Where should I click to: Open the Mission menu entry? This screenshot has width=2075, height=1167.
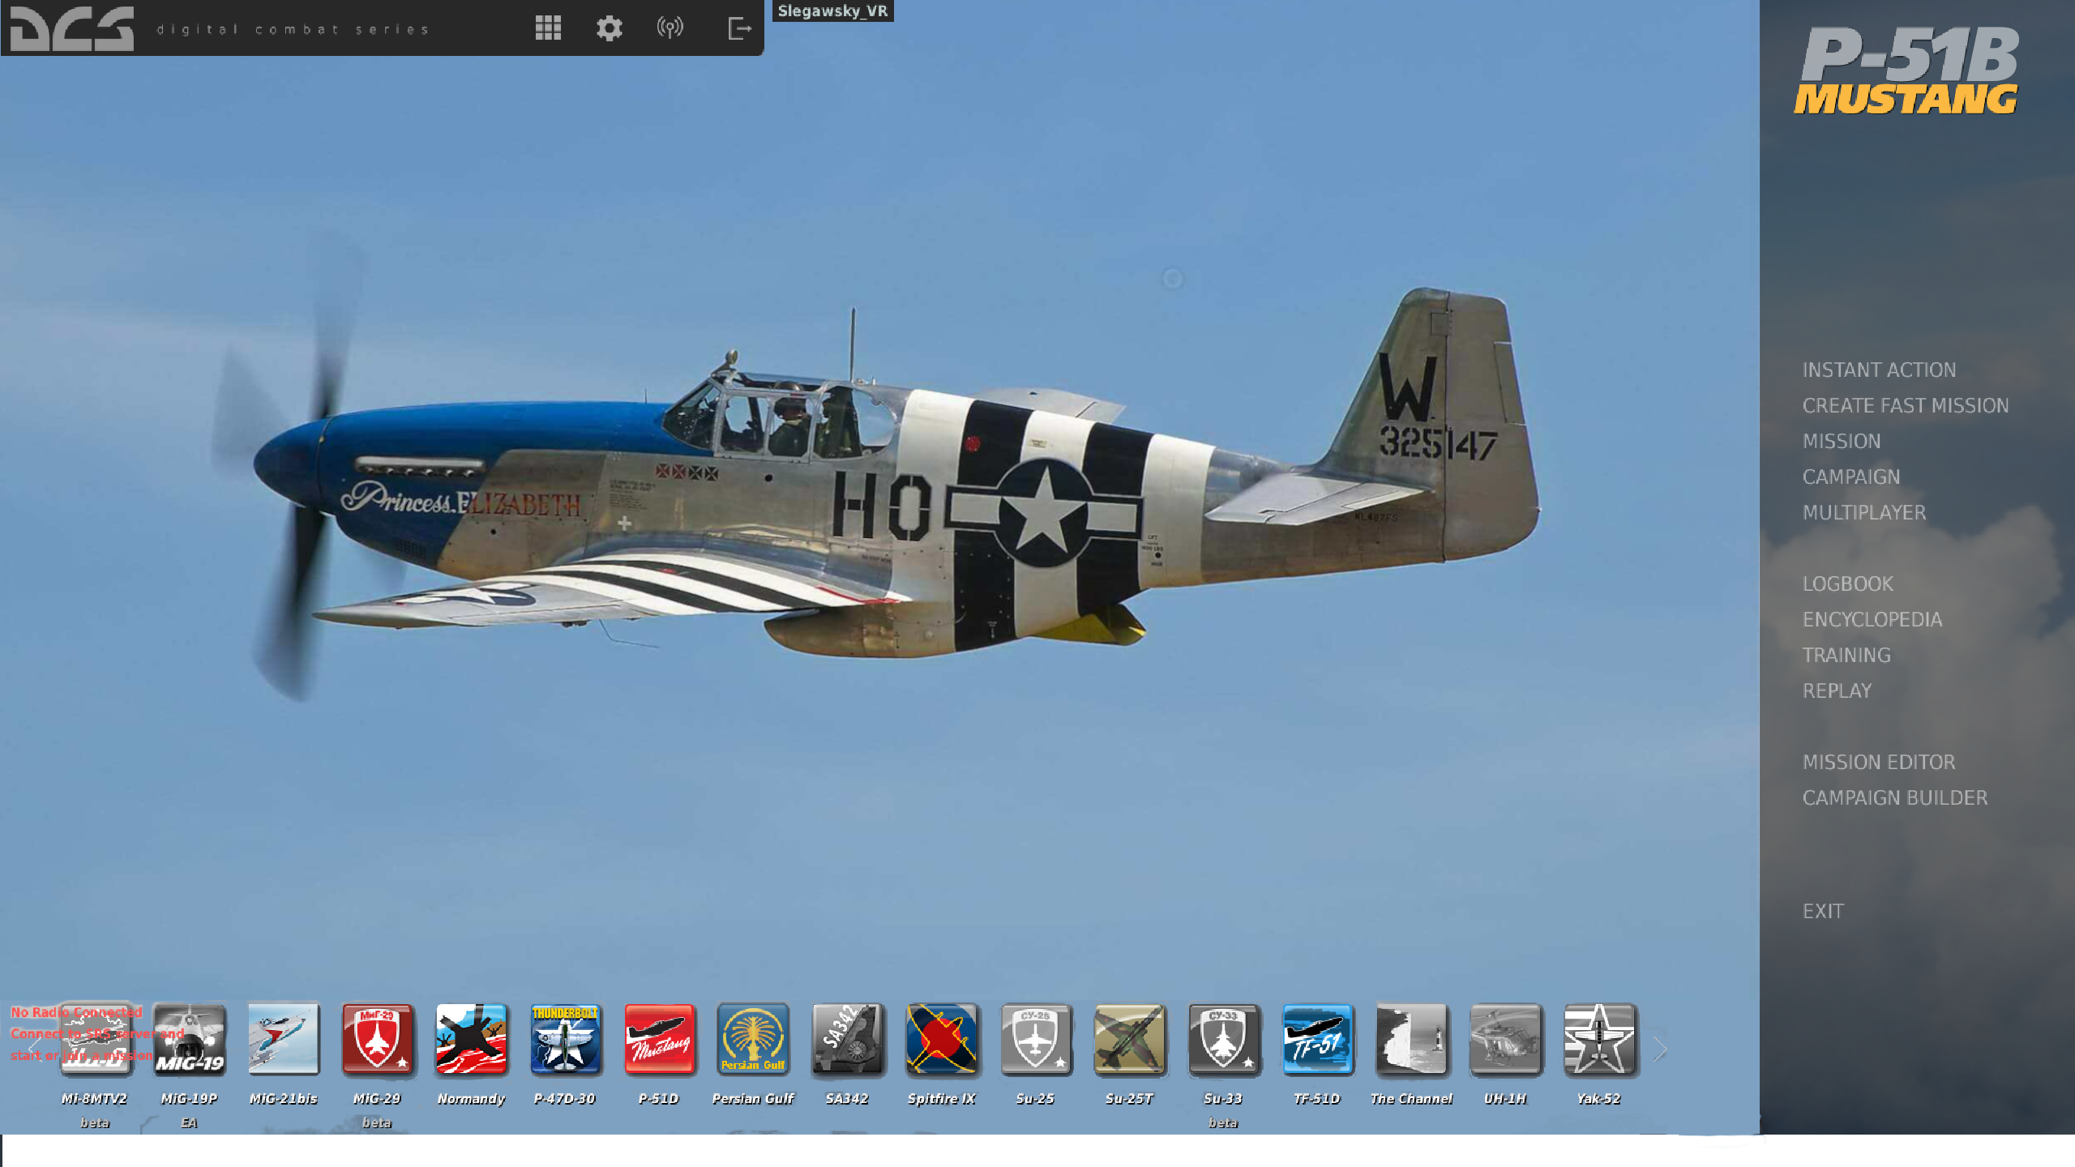coord(1842,442)
